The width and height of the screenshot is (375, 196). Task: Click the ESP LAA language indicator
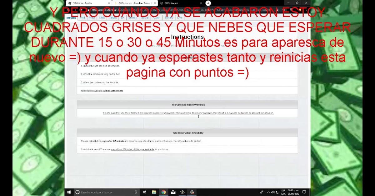point(283,192)
